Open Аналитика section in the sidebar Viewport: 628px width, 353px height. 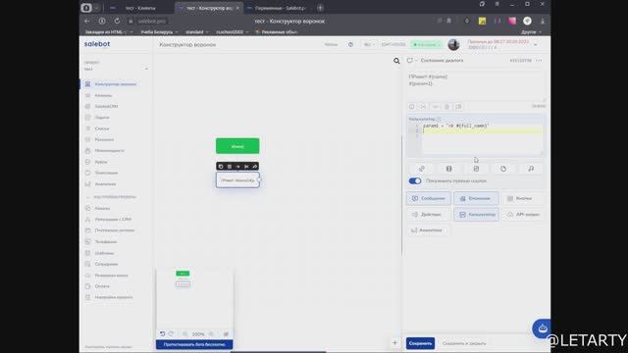click(x=105, y=184)
